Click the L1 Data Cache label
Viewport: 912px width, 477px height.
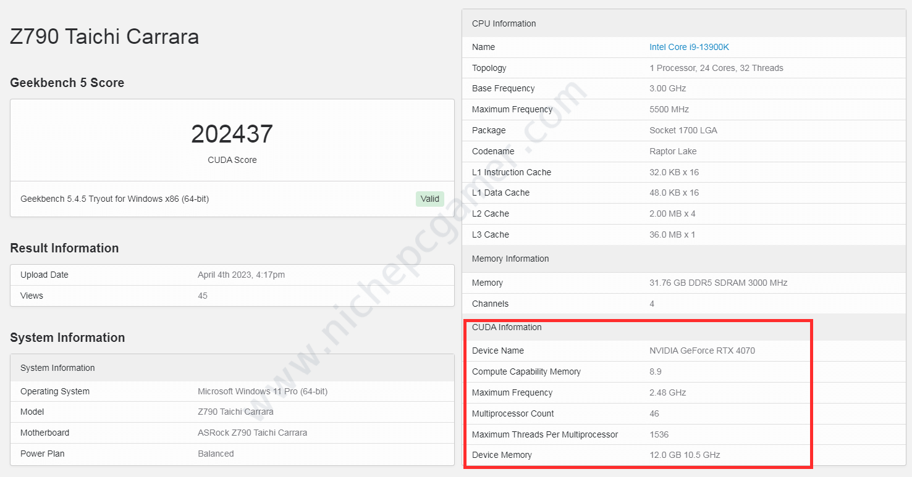pos(501,193)
